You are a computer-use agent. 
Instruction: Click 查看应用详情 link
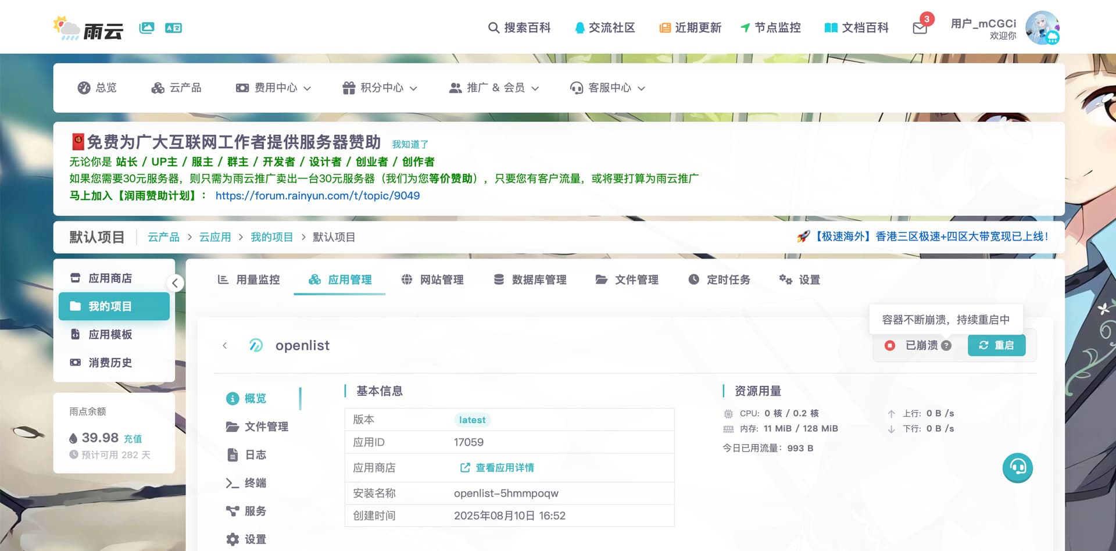click(497, 468)
